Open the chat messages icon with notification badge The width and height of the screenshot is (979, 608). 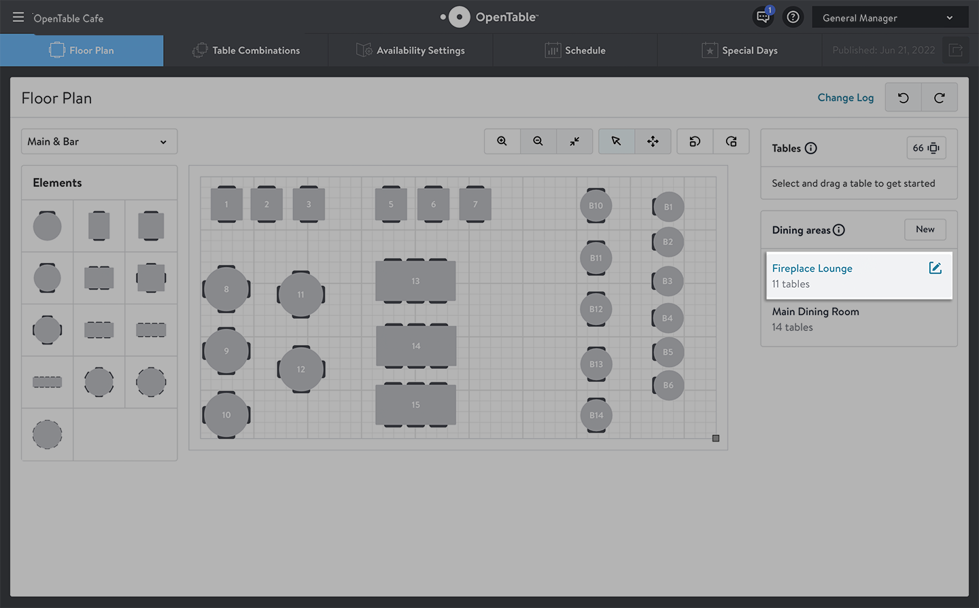763,17
